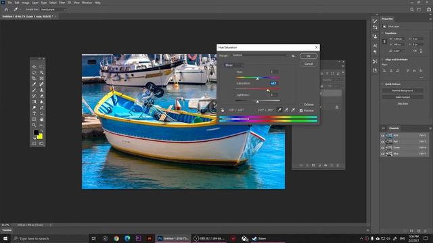Collapse the Transform section
Image resolution: width=433 pixels, height=243 pixels.
(382, 33)
